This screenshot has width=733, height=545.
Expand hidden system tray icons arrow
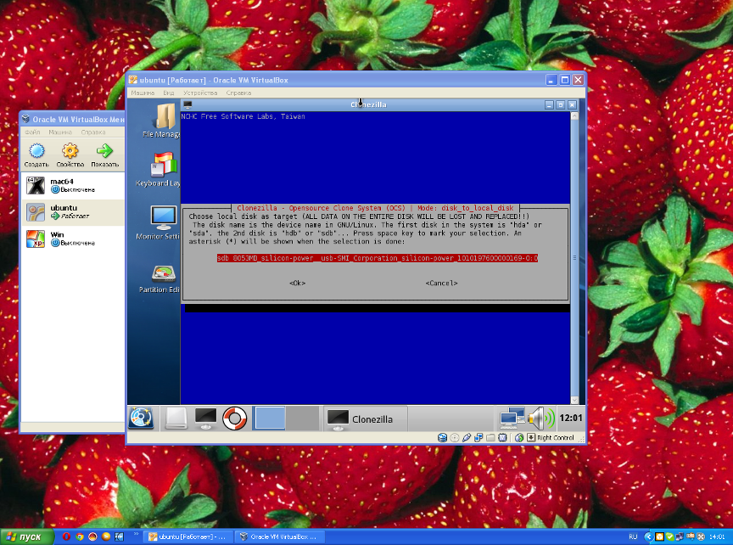(648, 537)
